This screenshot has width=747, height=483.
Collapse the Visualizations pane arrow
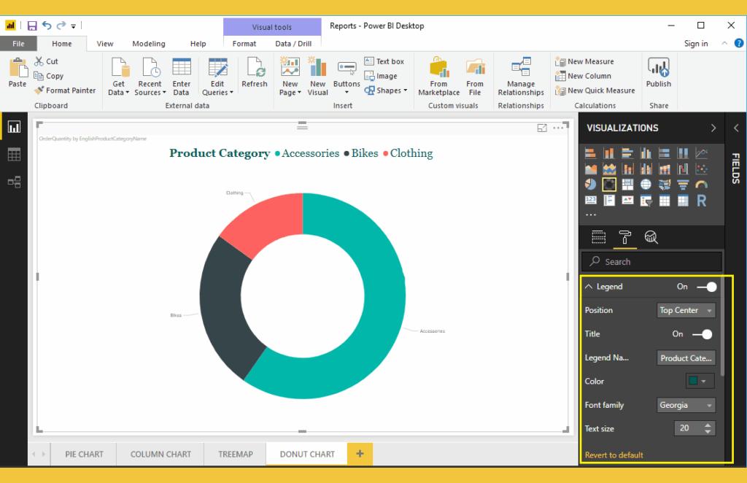(x=713, y=128)
